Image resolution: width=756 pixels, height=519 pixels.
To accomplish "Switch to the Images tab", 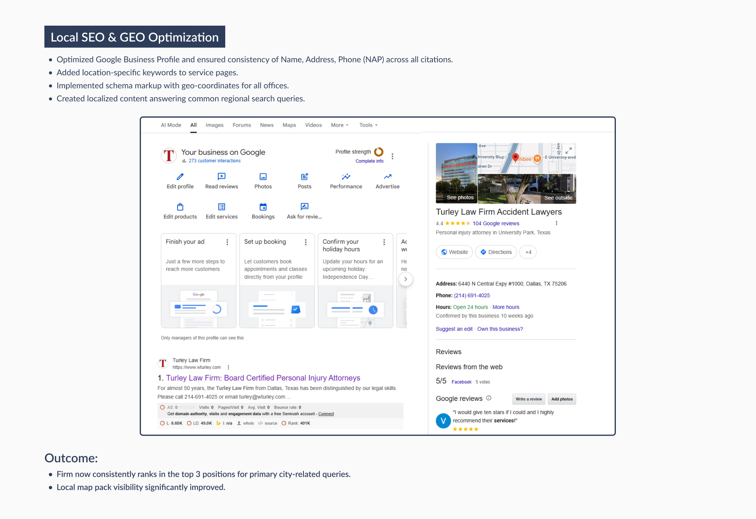I will pyautogui.click(x=215, y=125).
